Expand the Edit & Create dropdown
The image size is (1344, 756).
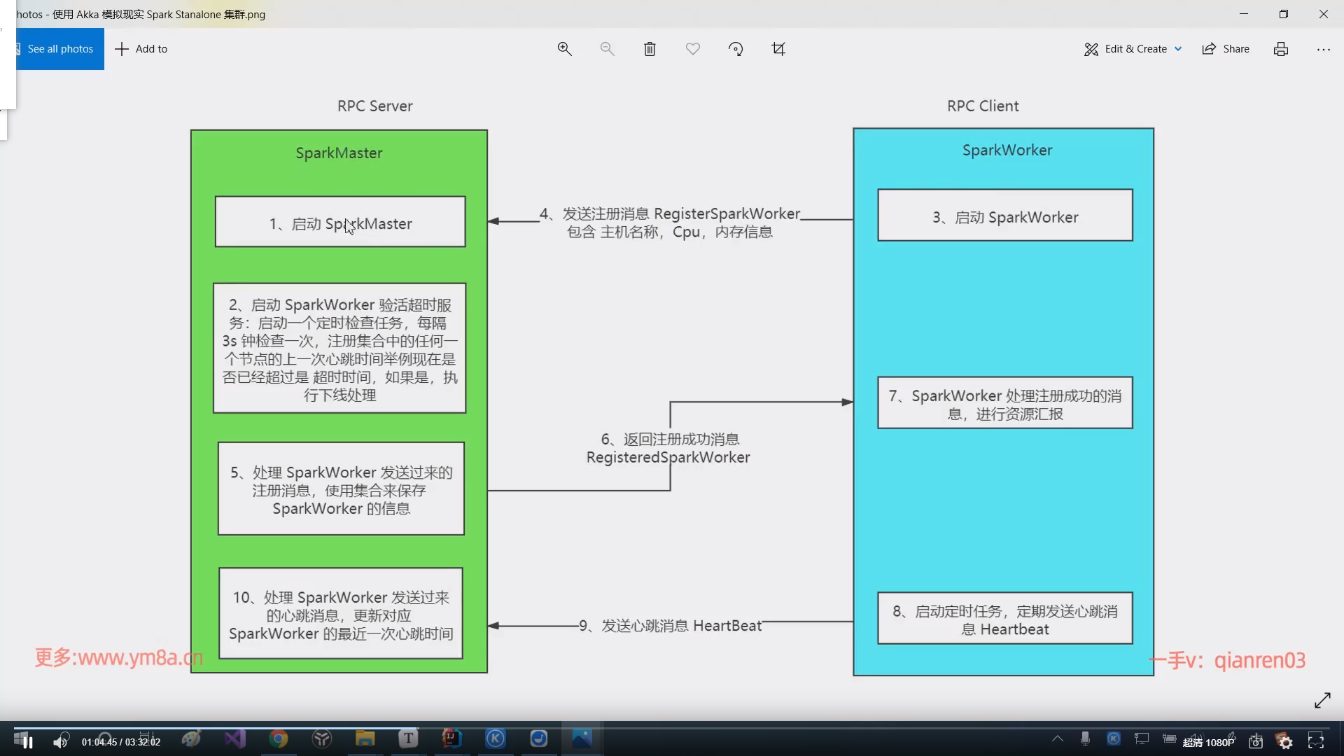(x=1133, y=49)
